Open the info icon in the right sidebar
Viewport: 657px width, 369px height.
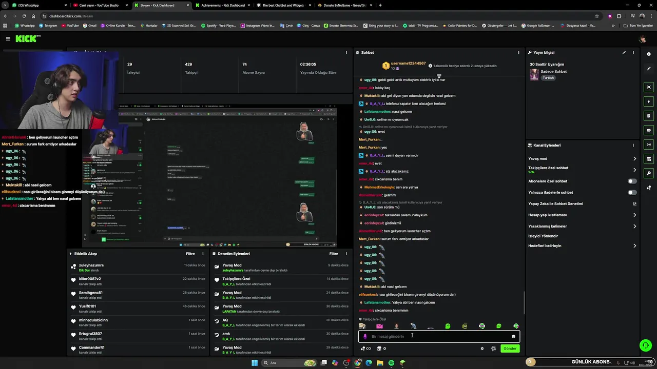[649, 54]
